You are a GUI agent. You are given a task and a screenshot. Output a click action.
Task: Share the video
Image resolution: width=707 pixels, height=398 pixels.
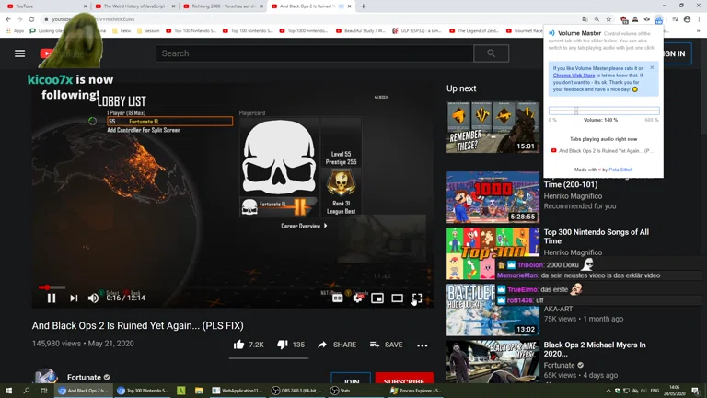[x=337, y=345]
